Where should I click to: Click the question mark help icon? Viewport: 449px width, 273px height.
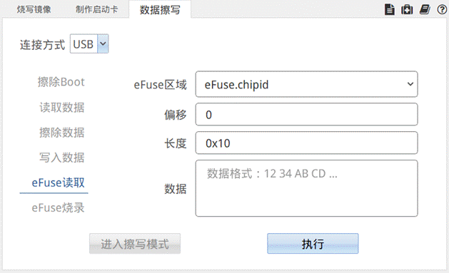pyautogui.click(x=442, y=10)
